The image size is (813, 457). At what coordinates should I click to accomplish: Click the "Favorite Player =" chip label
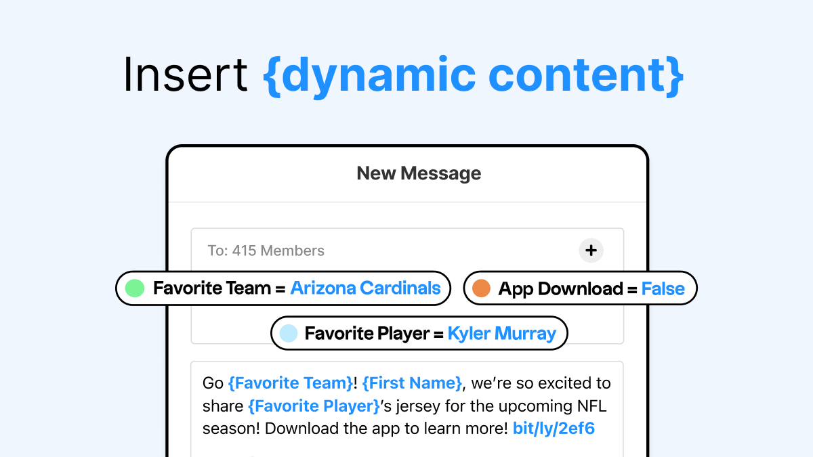(373, 333)
